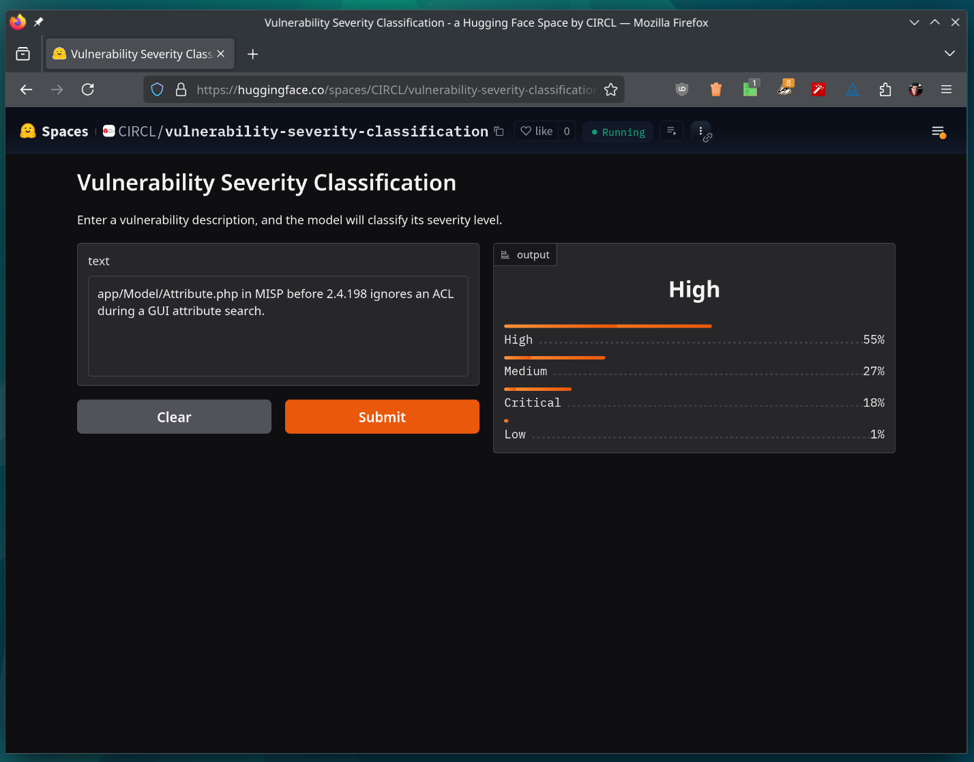
Task: Open the Firefox extensions puzzle icon
Action: (x=885, y=89)
